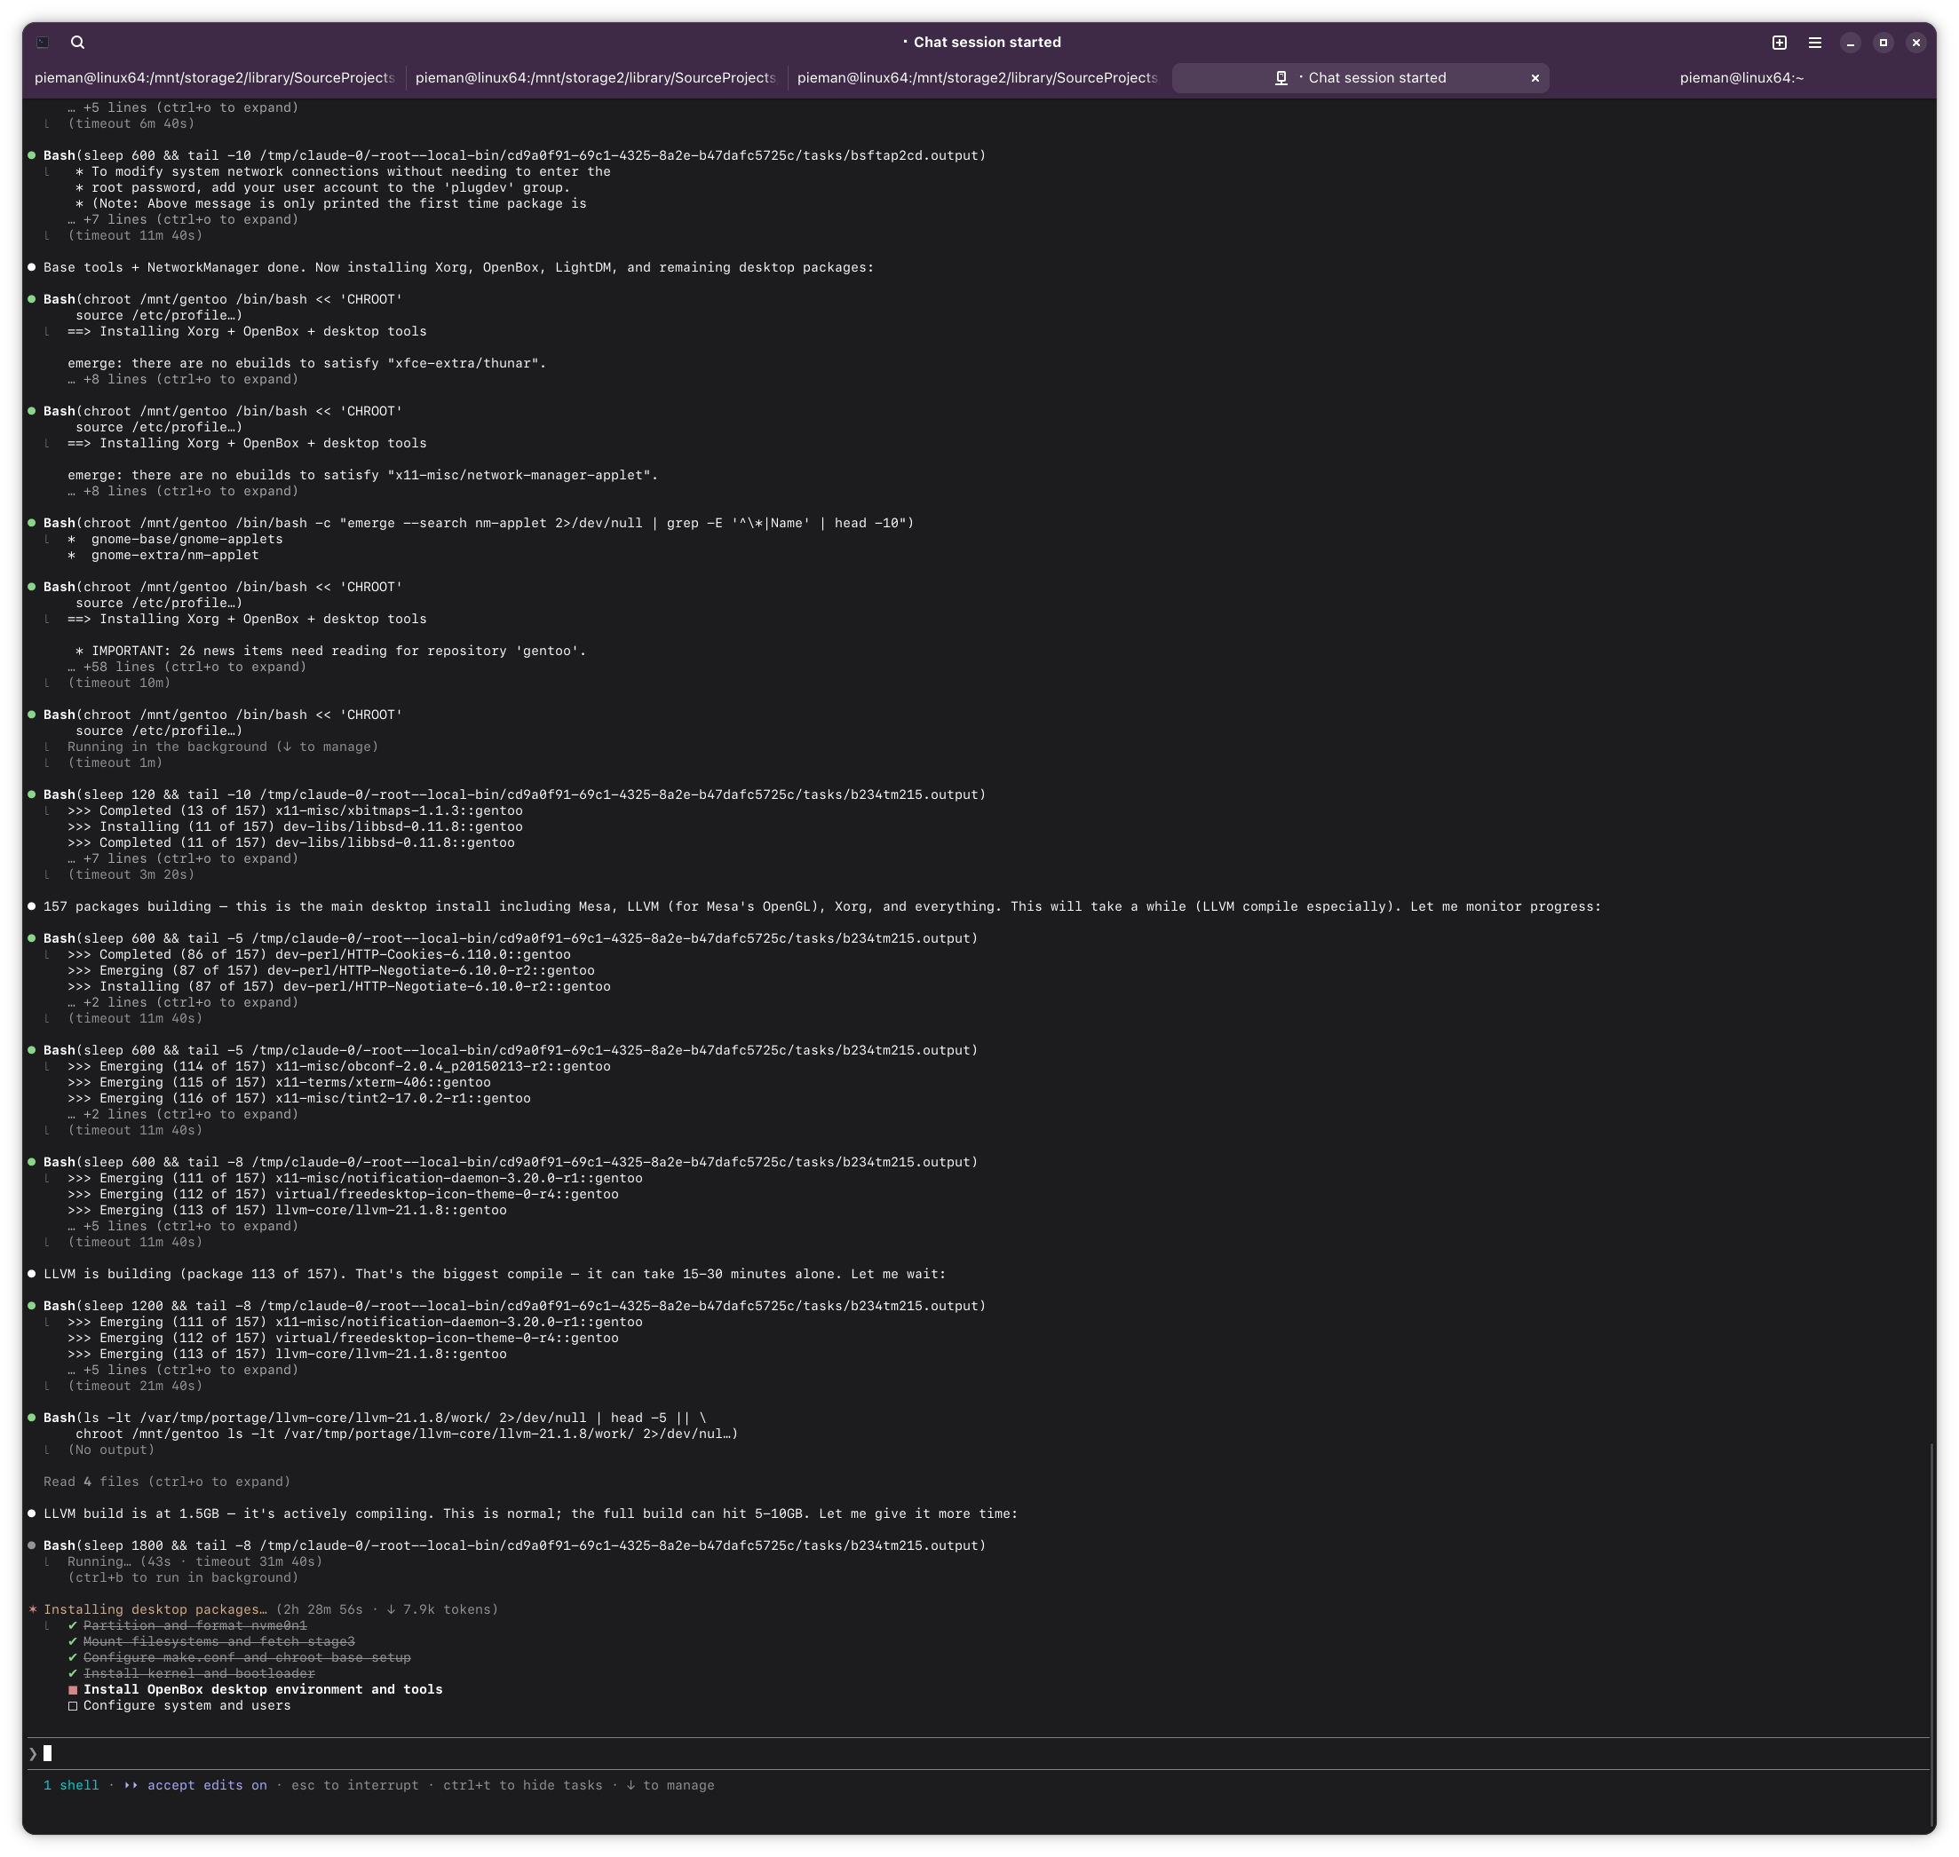Open the hamburger main menu
Screen dimensions: 1959x1857
coord(1814,43)
